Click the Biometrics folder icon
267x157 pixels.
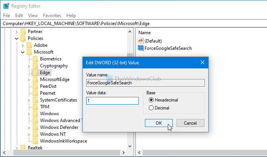coord(35,59)
